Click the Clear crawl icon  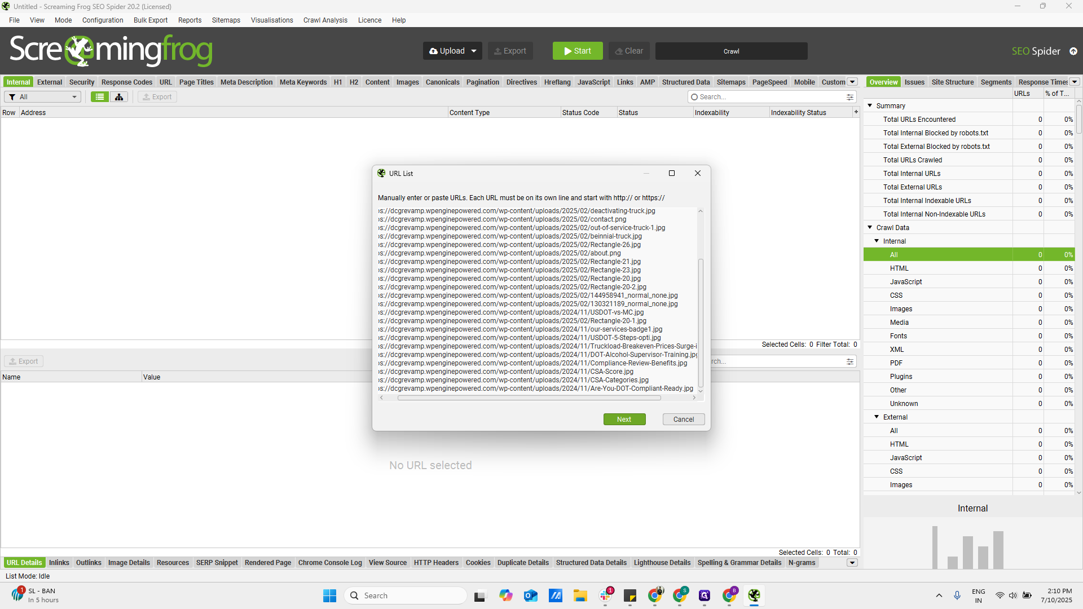coord(619,51)
